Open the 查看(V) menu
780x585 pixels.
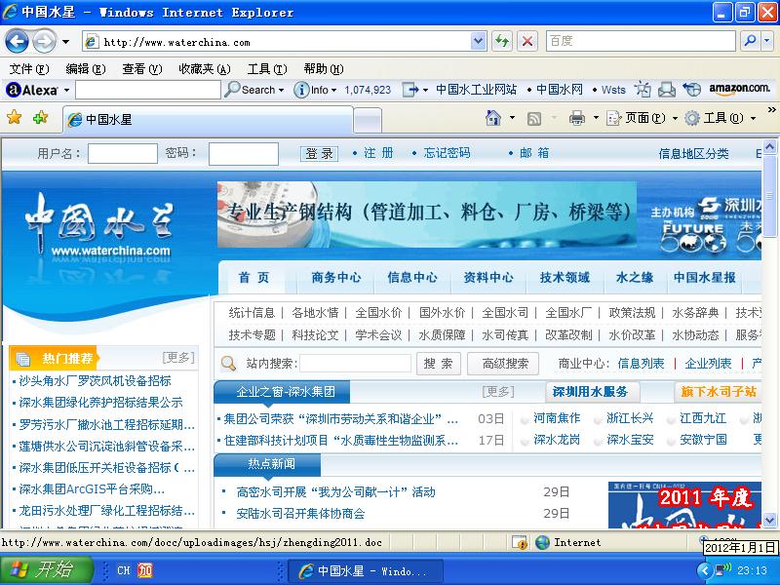pyautogui.click(x=142, y=68)
